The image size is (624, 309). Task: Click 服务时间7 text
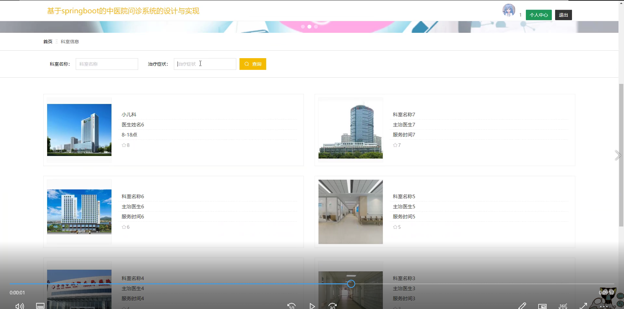point(404,135)
